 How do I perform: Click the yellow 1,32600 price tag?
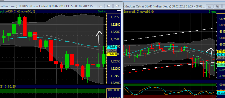tap(112, 54)
